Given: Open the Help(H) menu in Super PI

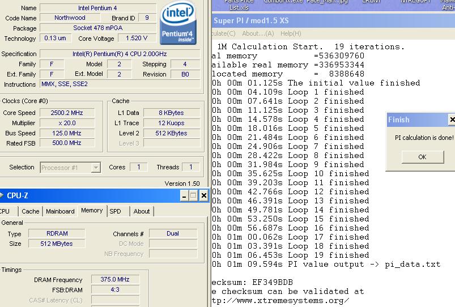Looking at the screenshot, I should (x=291, y=33).
